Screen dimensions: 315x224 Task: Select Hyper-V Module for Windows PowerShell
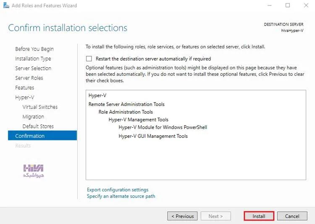[163, 127]
